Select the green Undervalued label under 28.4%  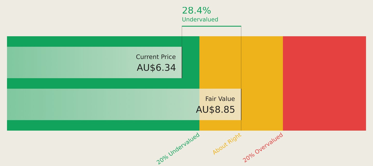coord(200,20)
